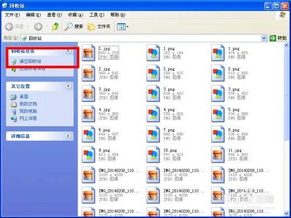Toggle the 文件夹 folders pane

(99, 27)
